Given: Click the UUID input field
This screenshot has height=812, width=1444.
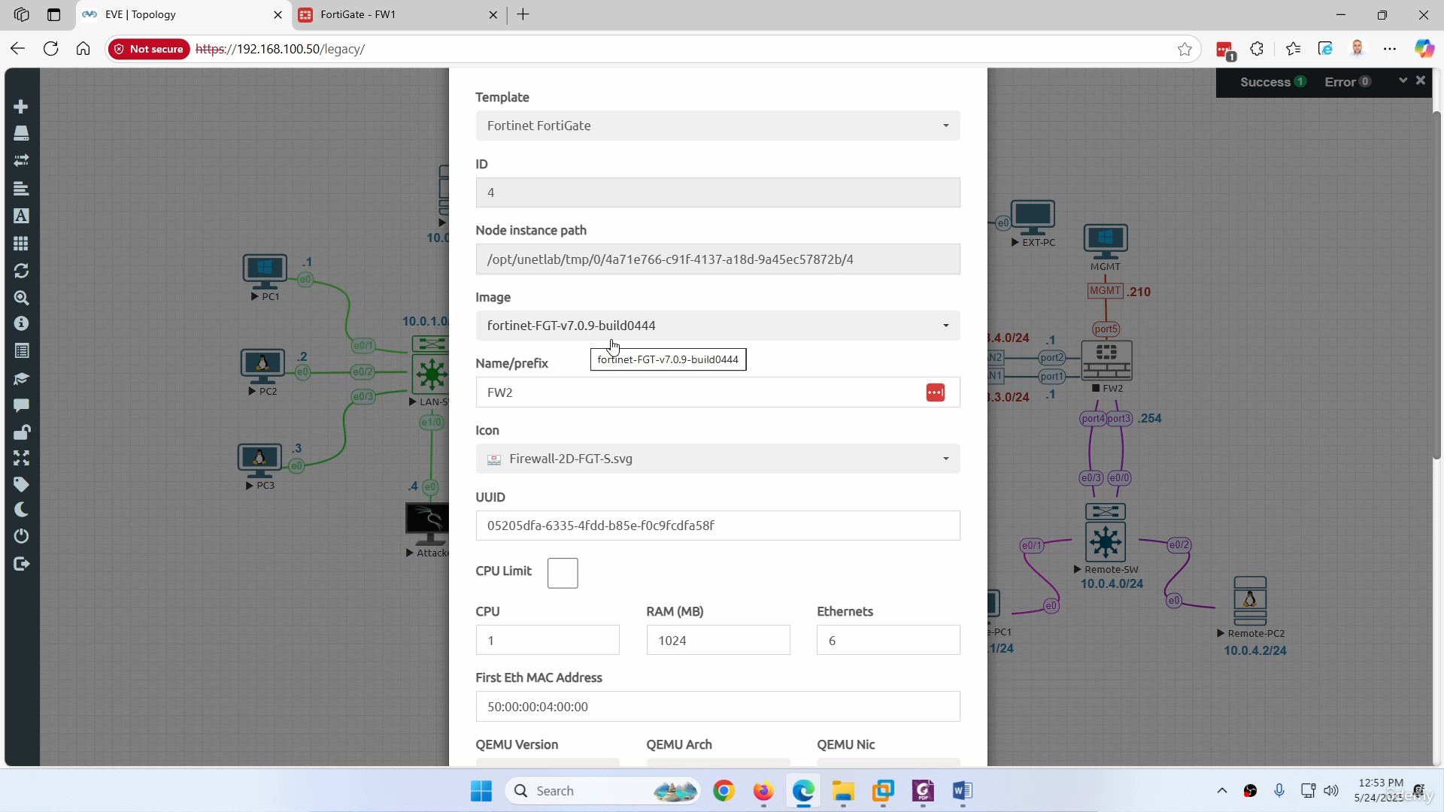Looking at the screenshot, I should pos(717,526).
